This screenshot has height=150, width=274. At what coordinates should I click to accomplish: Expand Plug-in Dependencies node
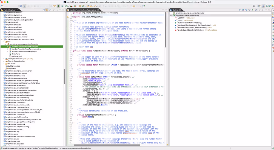point(4,61)
